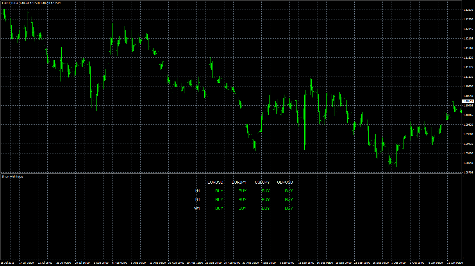Click the 1.12345 price scale label
This screenshot has height=266, width=475.
pyautogui.click(x=468, y=29)
